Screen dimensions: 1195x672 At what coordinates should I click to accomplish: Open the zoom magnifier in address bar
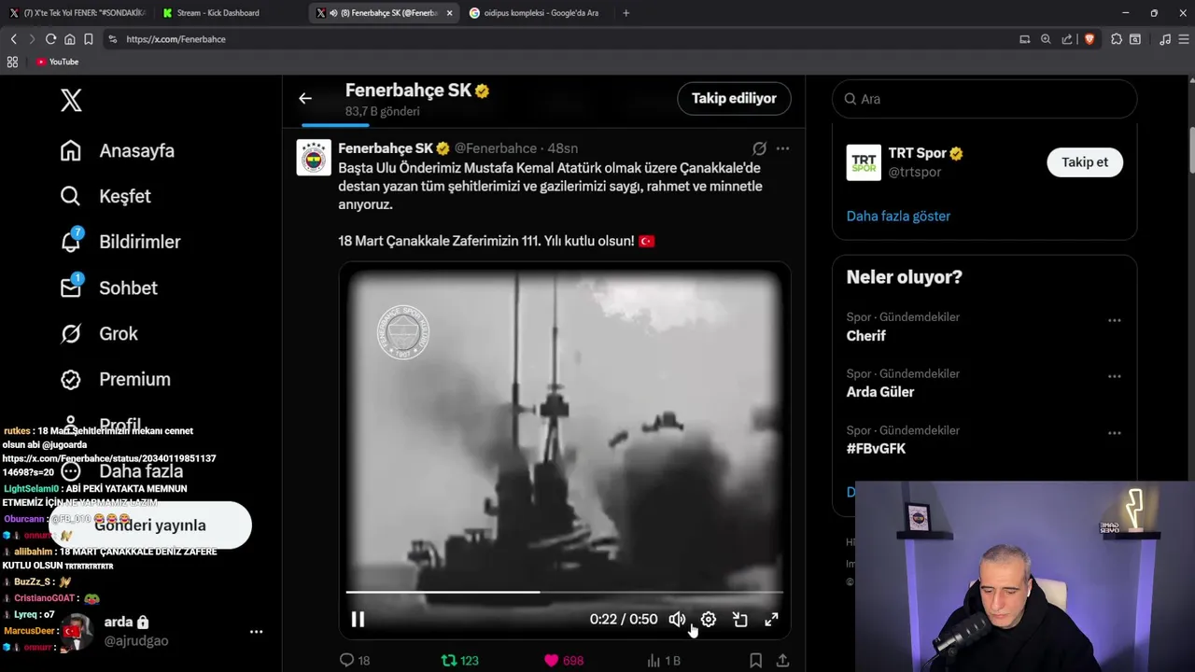[1046, 39]
